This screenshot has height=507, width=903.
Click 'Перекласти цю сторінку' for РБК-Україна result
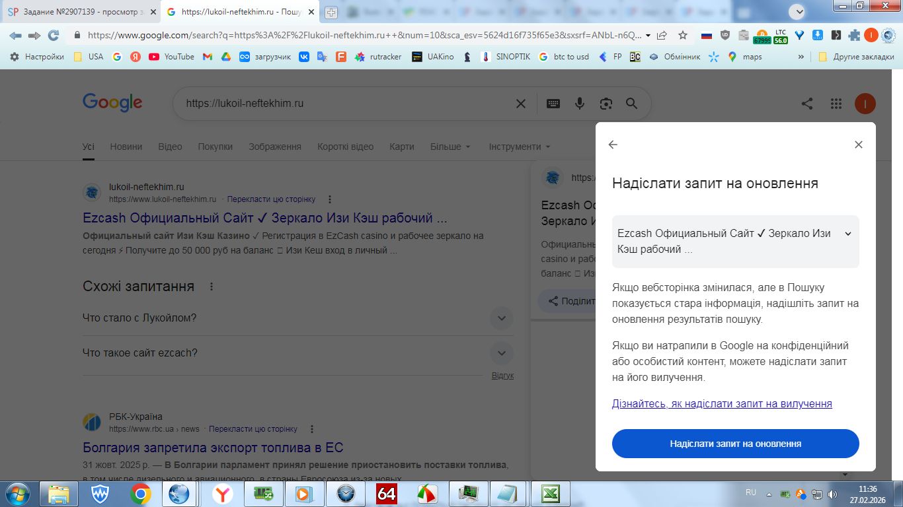(253, 429)
